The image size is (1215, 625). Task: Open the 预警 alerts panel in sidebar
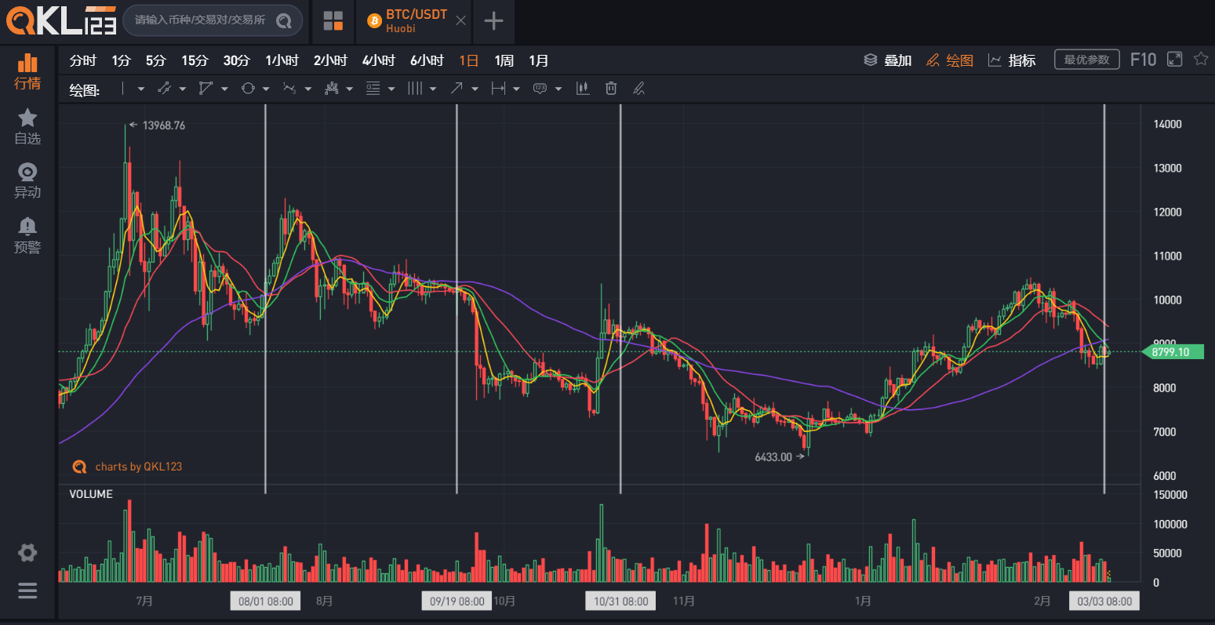[x=27, y=234]
